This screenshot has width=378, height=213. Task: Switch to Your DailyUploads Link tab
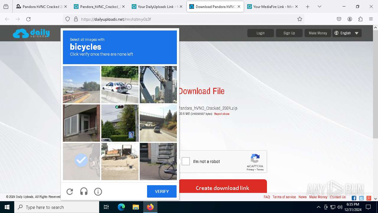157,7
